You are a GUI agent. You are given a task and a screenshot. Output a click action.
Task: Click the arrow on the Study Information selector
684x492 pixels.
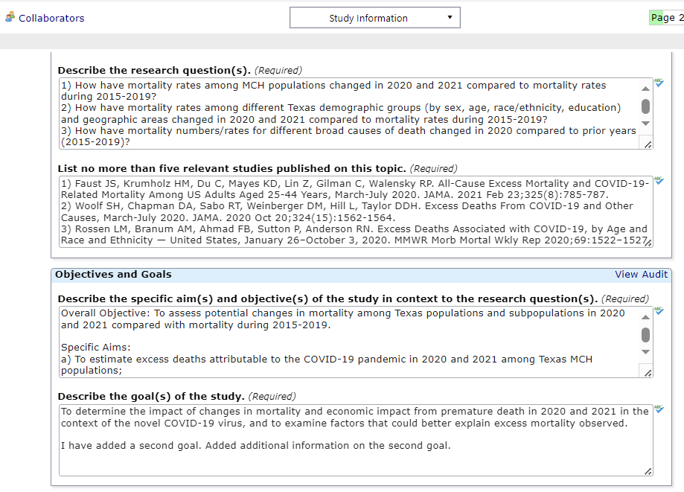click(450, 17)
